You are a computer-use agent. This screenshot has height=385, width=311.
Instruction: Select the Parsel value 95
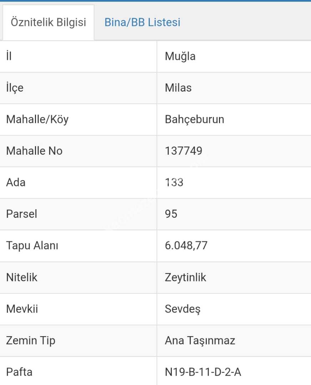click(171, 214)
